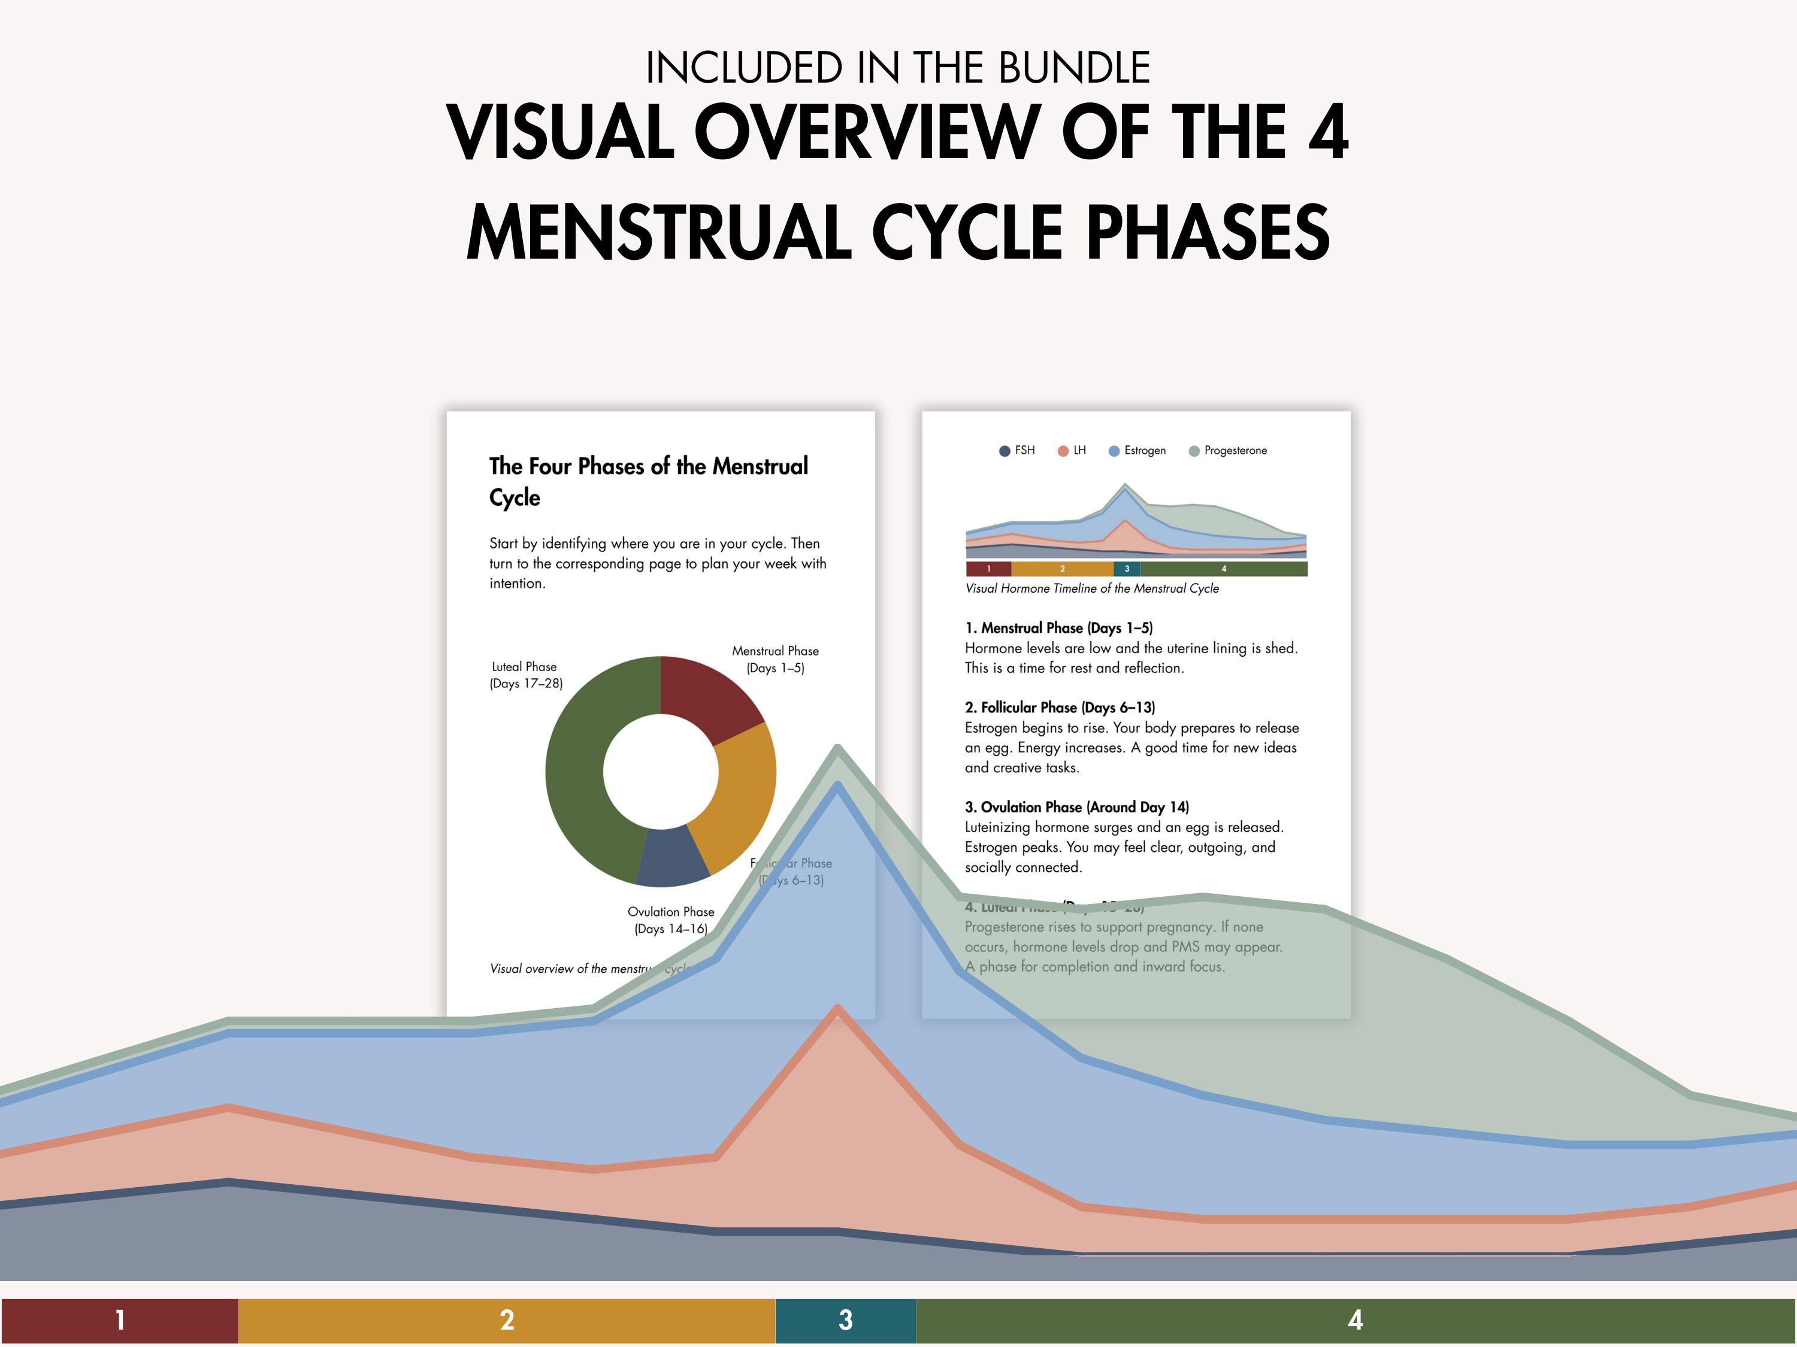Select the Estrogen legend marker
The width and height of the screenshot is (1797, 1347).
(1114, 451)
